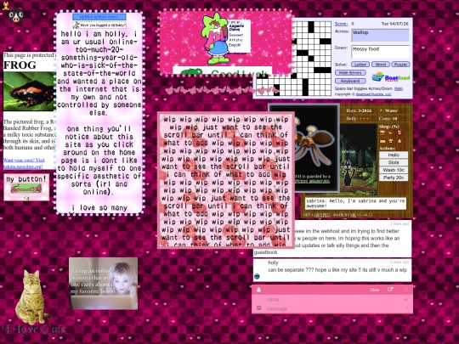Click the 'my button!' label
Viewport: 459px width, 344px height.
pos(26,179)
